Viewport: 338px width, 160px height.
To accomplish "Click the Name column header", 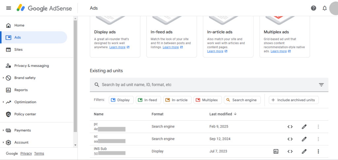I will (x=98, y=114).
